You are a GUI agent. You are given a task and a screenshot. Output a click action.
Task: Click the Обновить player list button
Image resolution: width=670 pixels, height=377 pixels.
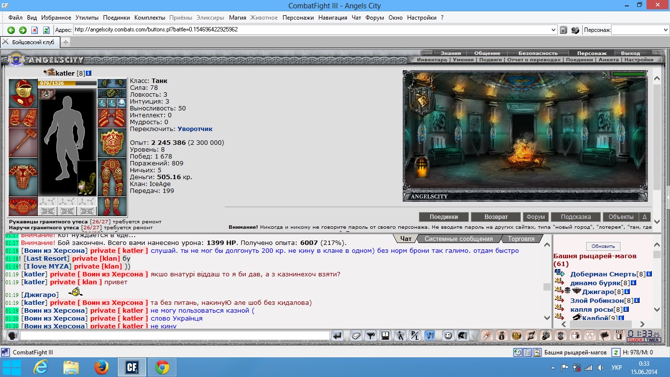tap(603, 246)
